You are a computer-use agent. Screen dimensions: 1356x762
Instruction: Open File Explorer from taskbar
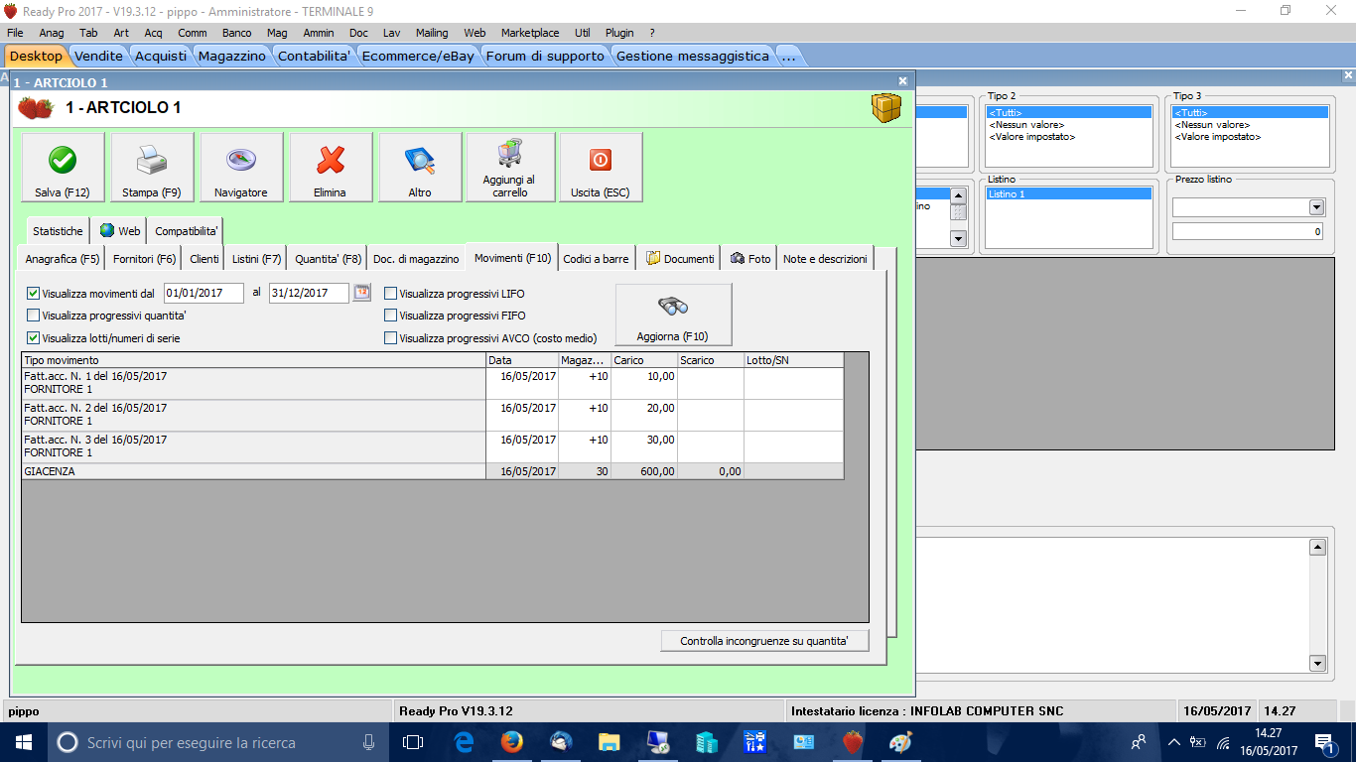[x=610, y=742]
